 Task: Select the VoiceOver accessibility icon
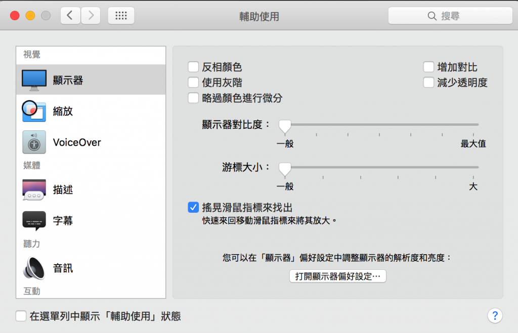click(x=34, y=142)
